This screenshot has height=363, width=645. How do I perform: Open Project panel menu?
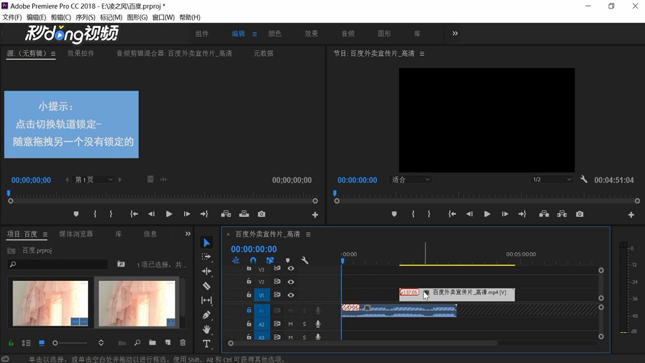(x=45, y=234)
